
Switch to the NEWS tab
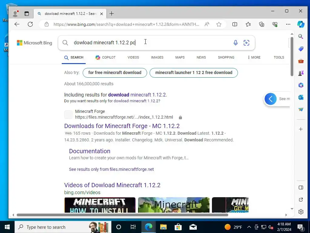click(x=201, y=57)
